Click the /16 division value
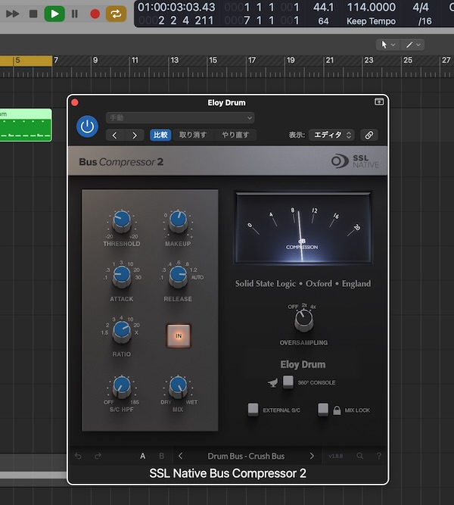 coord(424,21)
